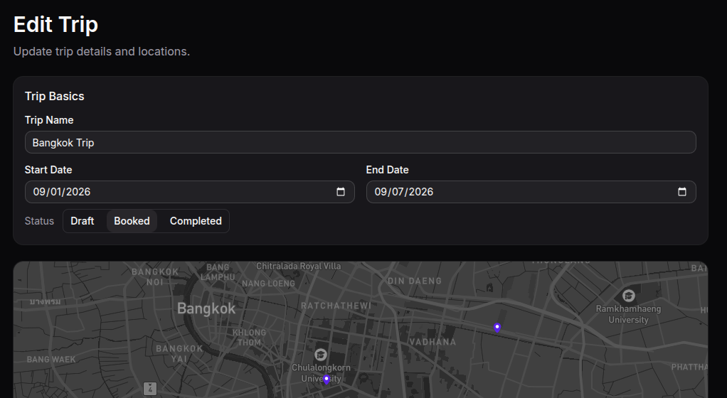The image size is (727, 398).
Task: Click the BANG WAEK map label
Action: point(51,359)
